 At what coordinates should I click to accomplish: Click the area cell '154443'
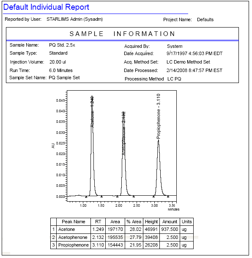[x=115, y=245]
